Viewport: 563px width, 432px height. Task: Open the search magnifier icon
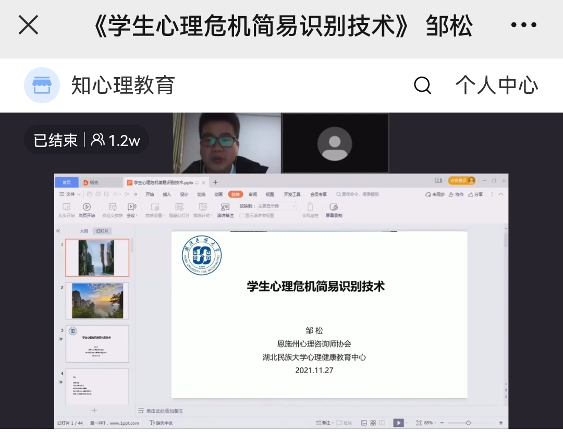tap(422, 85)
